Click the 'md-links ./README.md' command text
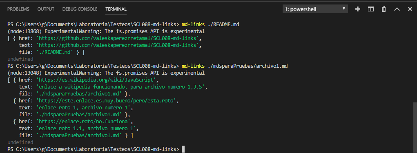Image resolution: width=417 pixels, height=153 pixels. pyautogui.click(x=210, y=24)
